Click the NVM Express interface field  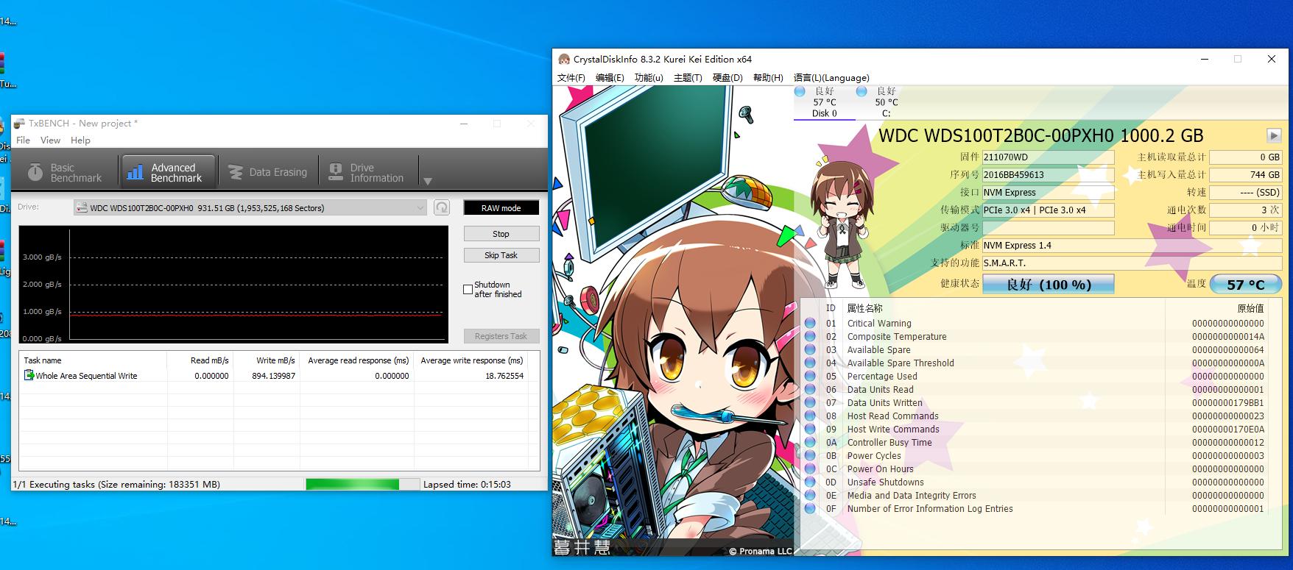1049,192
